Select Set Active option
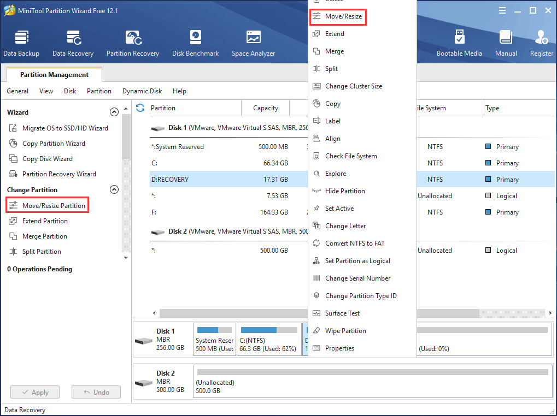 point(362,208)
